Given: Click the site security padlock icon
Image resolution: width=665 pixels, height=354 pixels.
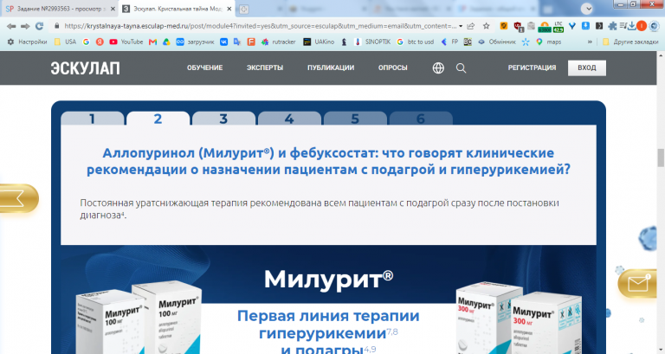Looking at the screenshot, I should pos(56,26).
